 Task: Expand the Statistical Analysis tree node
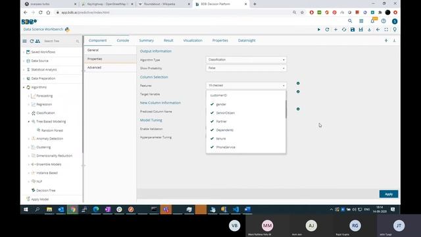24,70
